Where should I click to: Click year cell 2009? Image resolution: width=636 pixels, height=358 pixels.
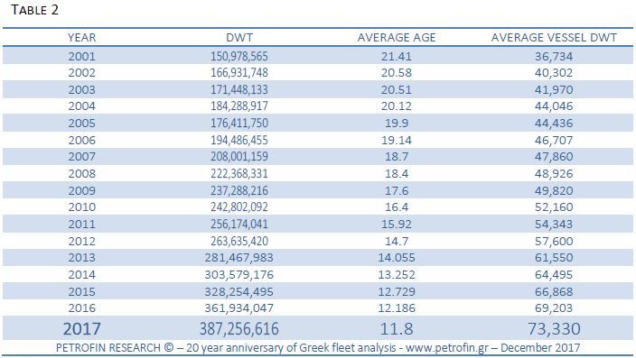tap(81, 190)
